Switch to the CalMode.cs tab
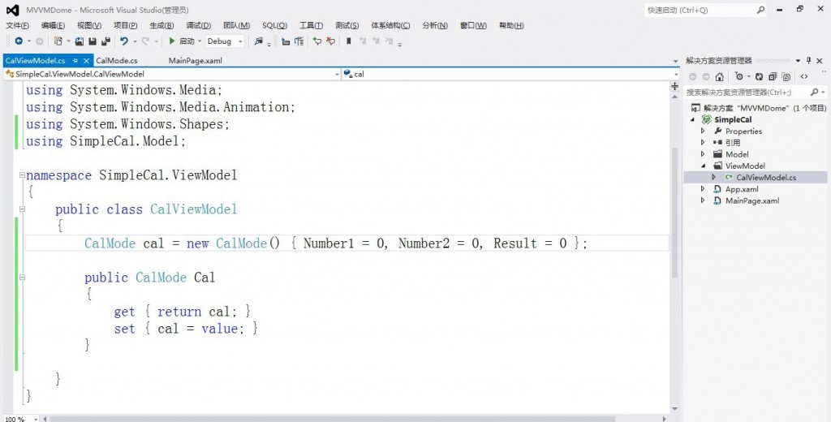The width and height of the screenshot is (831, 422). [117, 60]
